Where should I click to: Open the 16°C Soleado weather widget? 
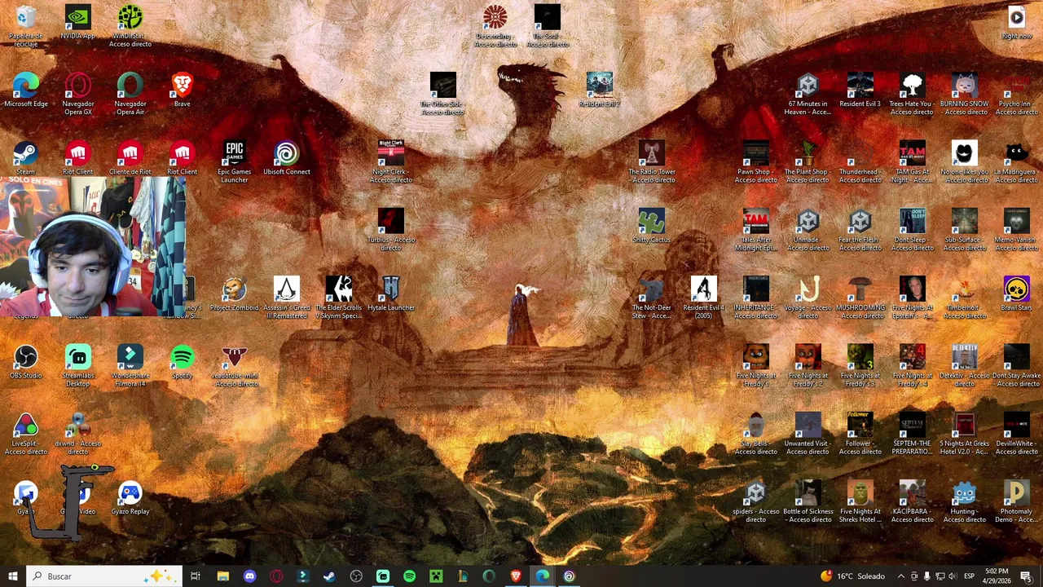coord(852,576)
